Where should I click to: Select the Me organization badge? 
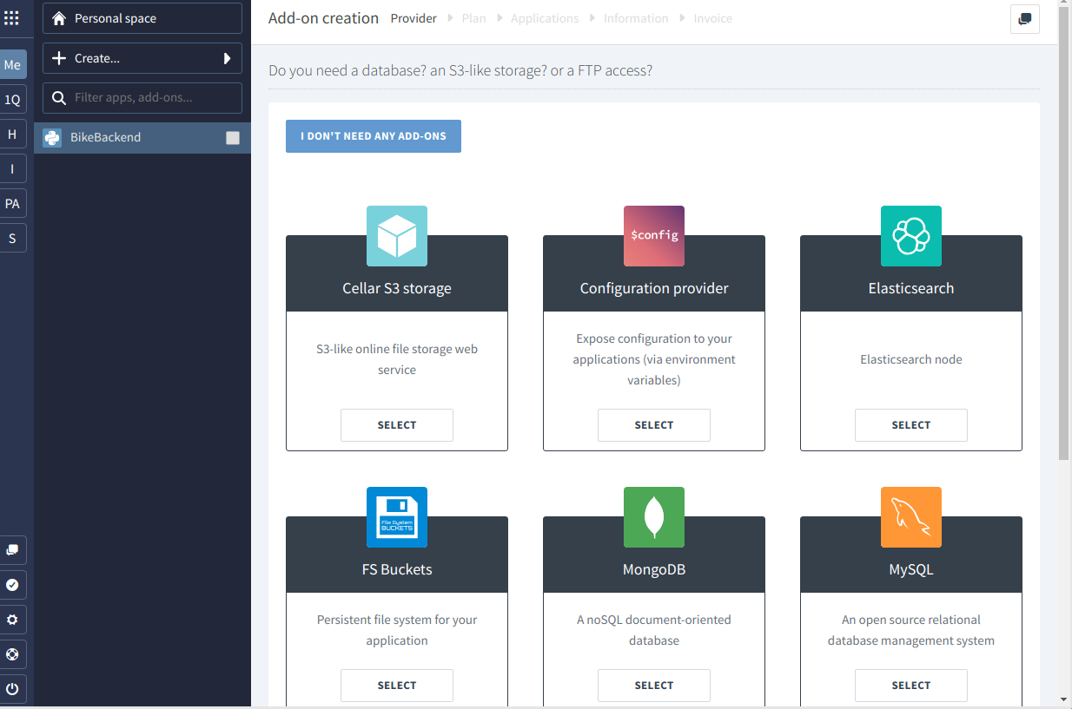coord(12,65)
